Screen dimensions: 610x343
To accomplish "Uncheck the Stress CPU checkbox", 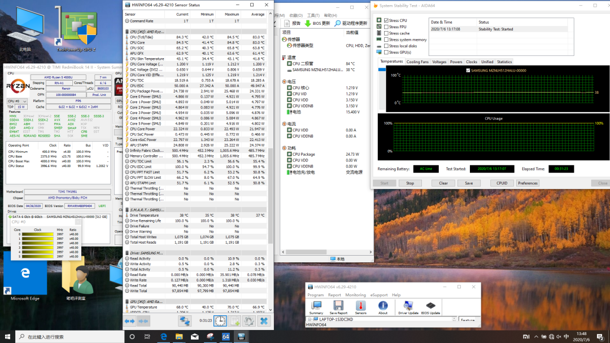I will [x=386, y=20].
